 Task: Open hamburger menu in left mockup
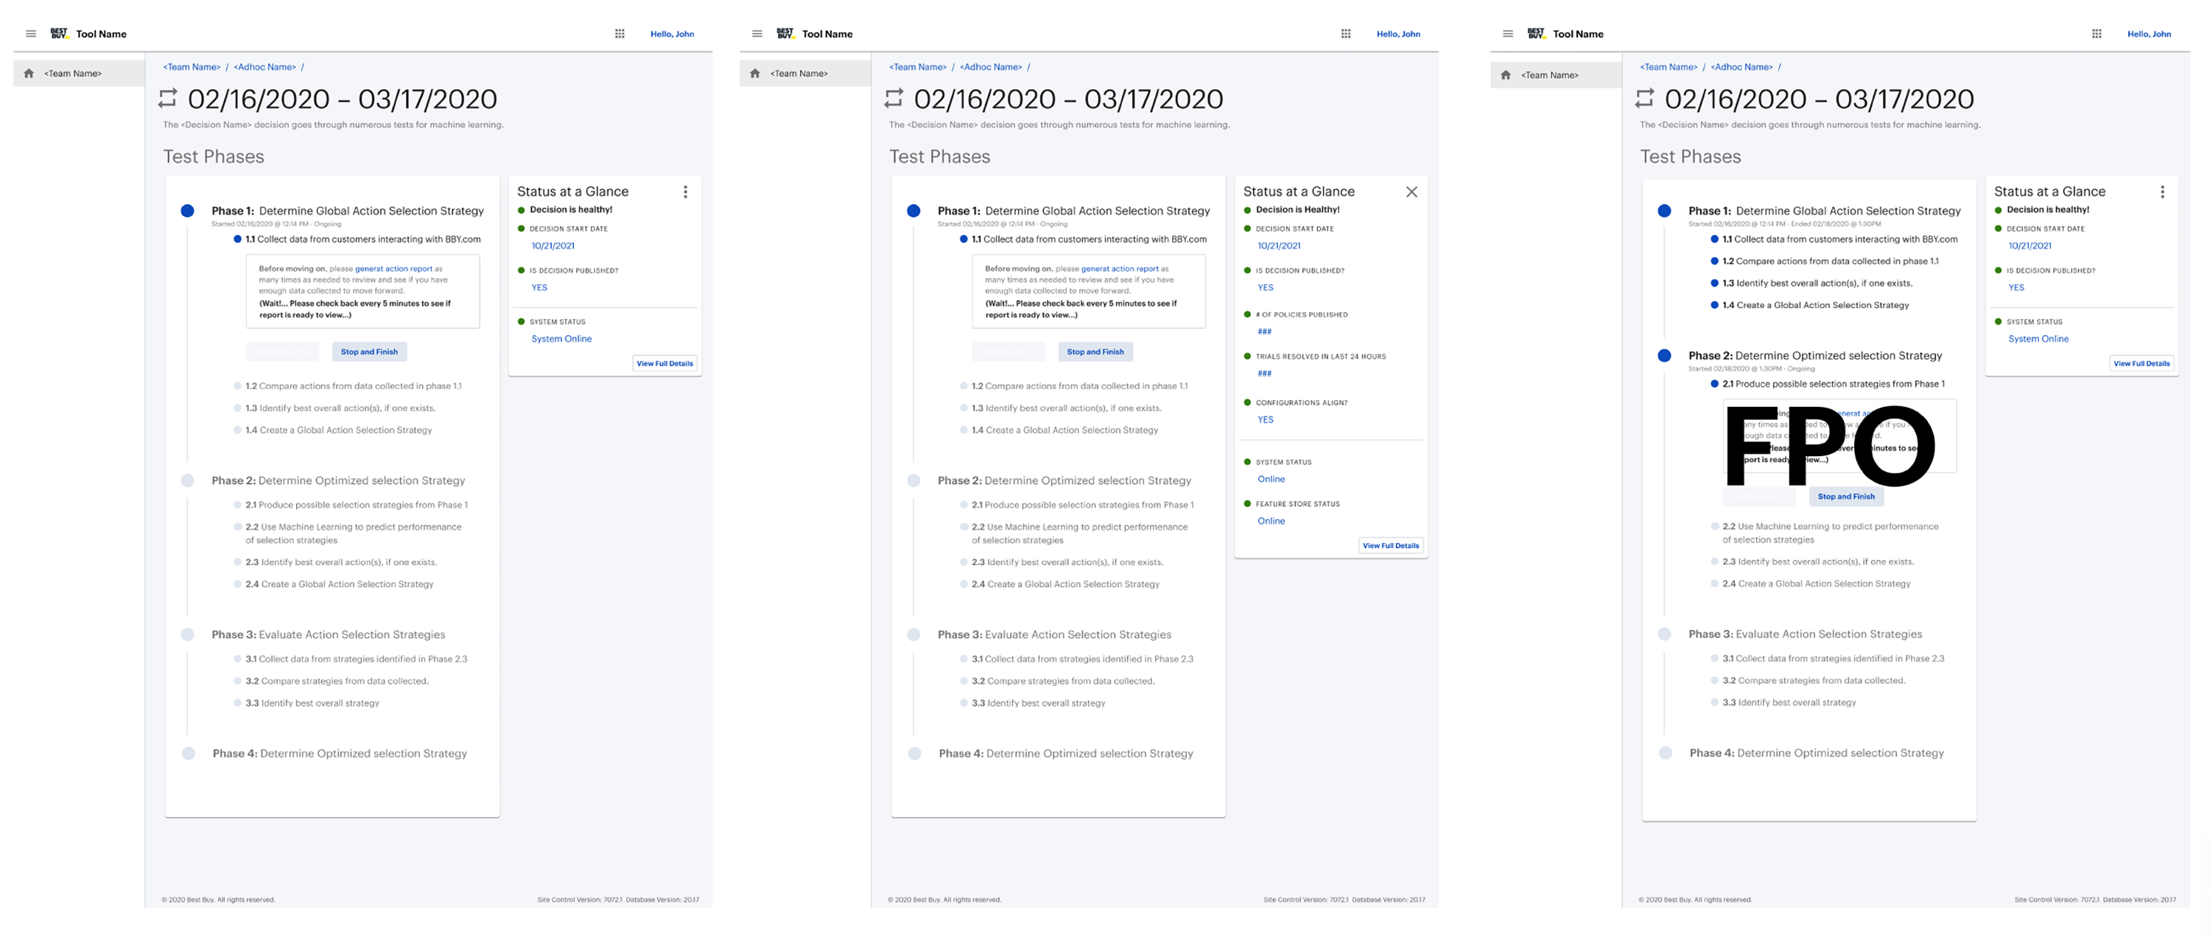(31, 35)
